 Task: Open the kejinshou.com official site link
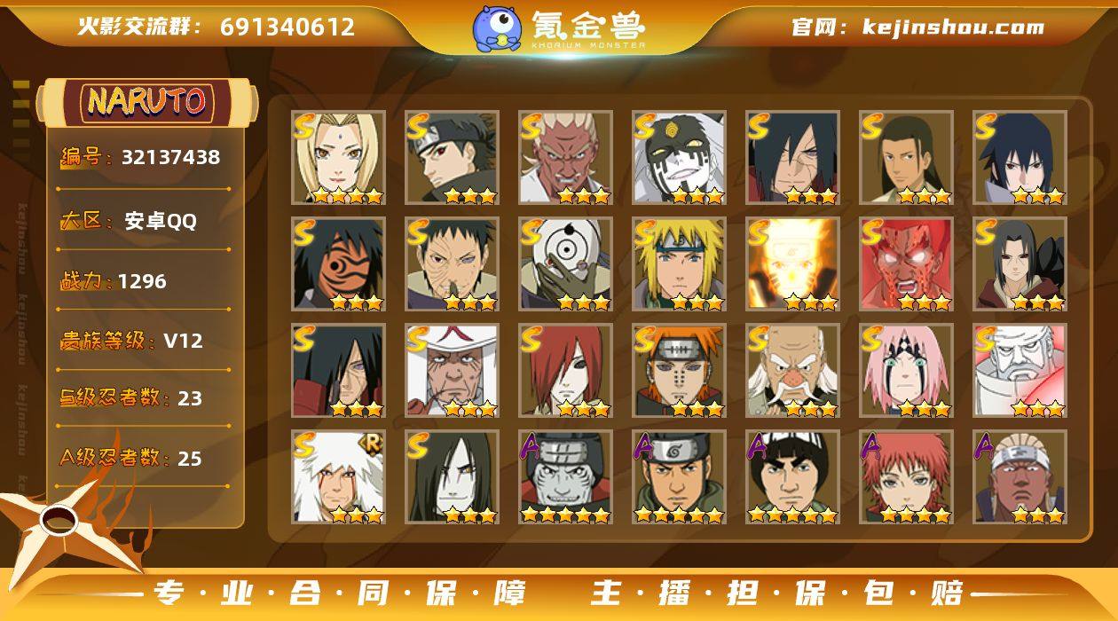[x=917, y=28]
